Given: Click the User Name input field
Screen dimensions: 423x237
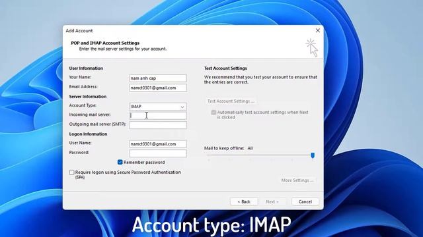Looking at the screenshot, I should [158, 144].
